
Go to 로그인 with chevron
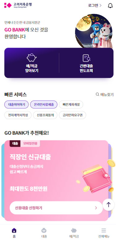pyautogui.click(x=95, y=6)
